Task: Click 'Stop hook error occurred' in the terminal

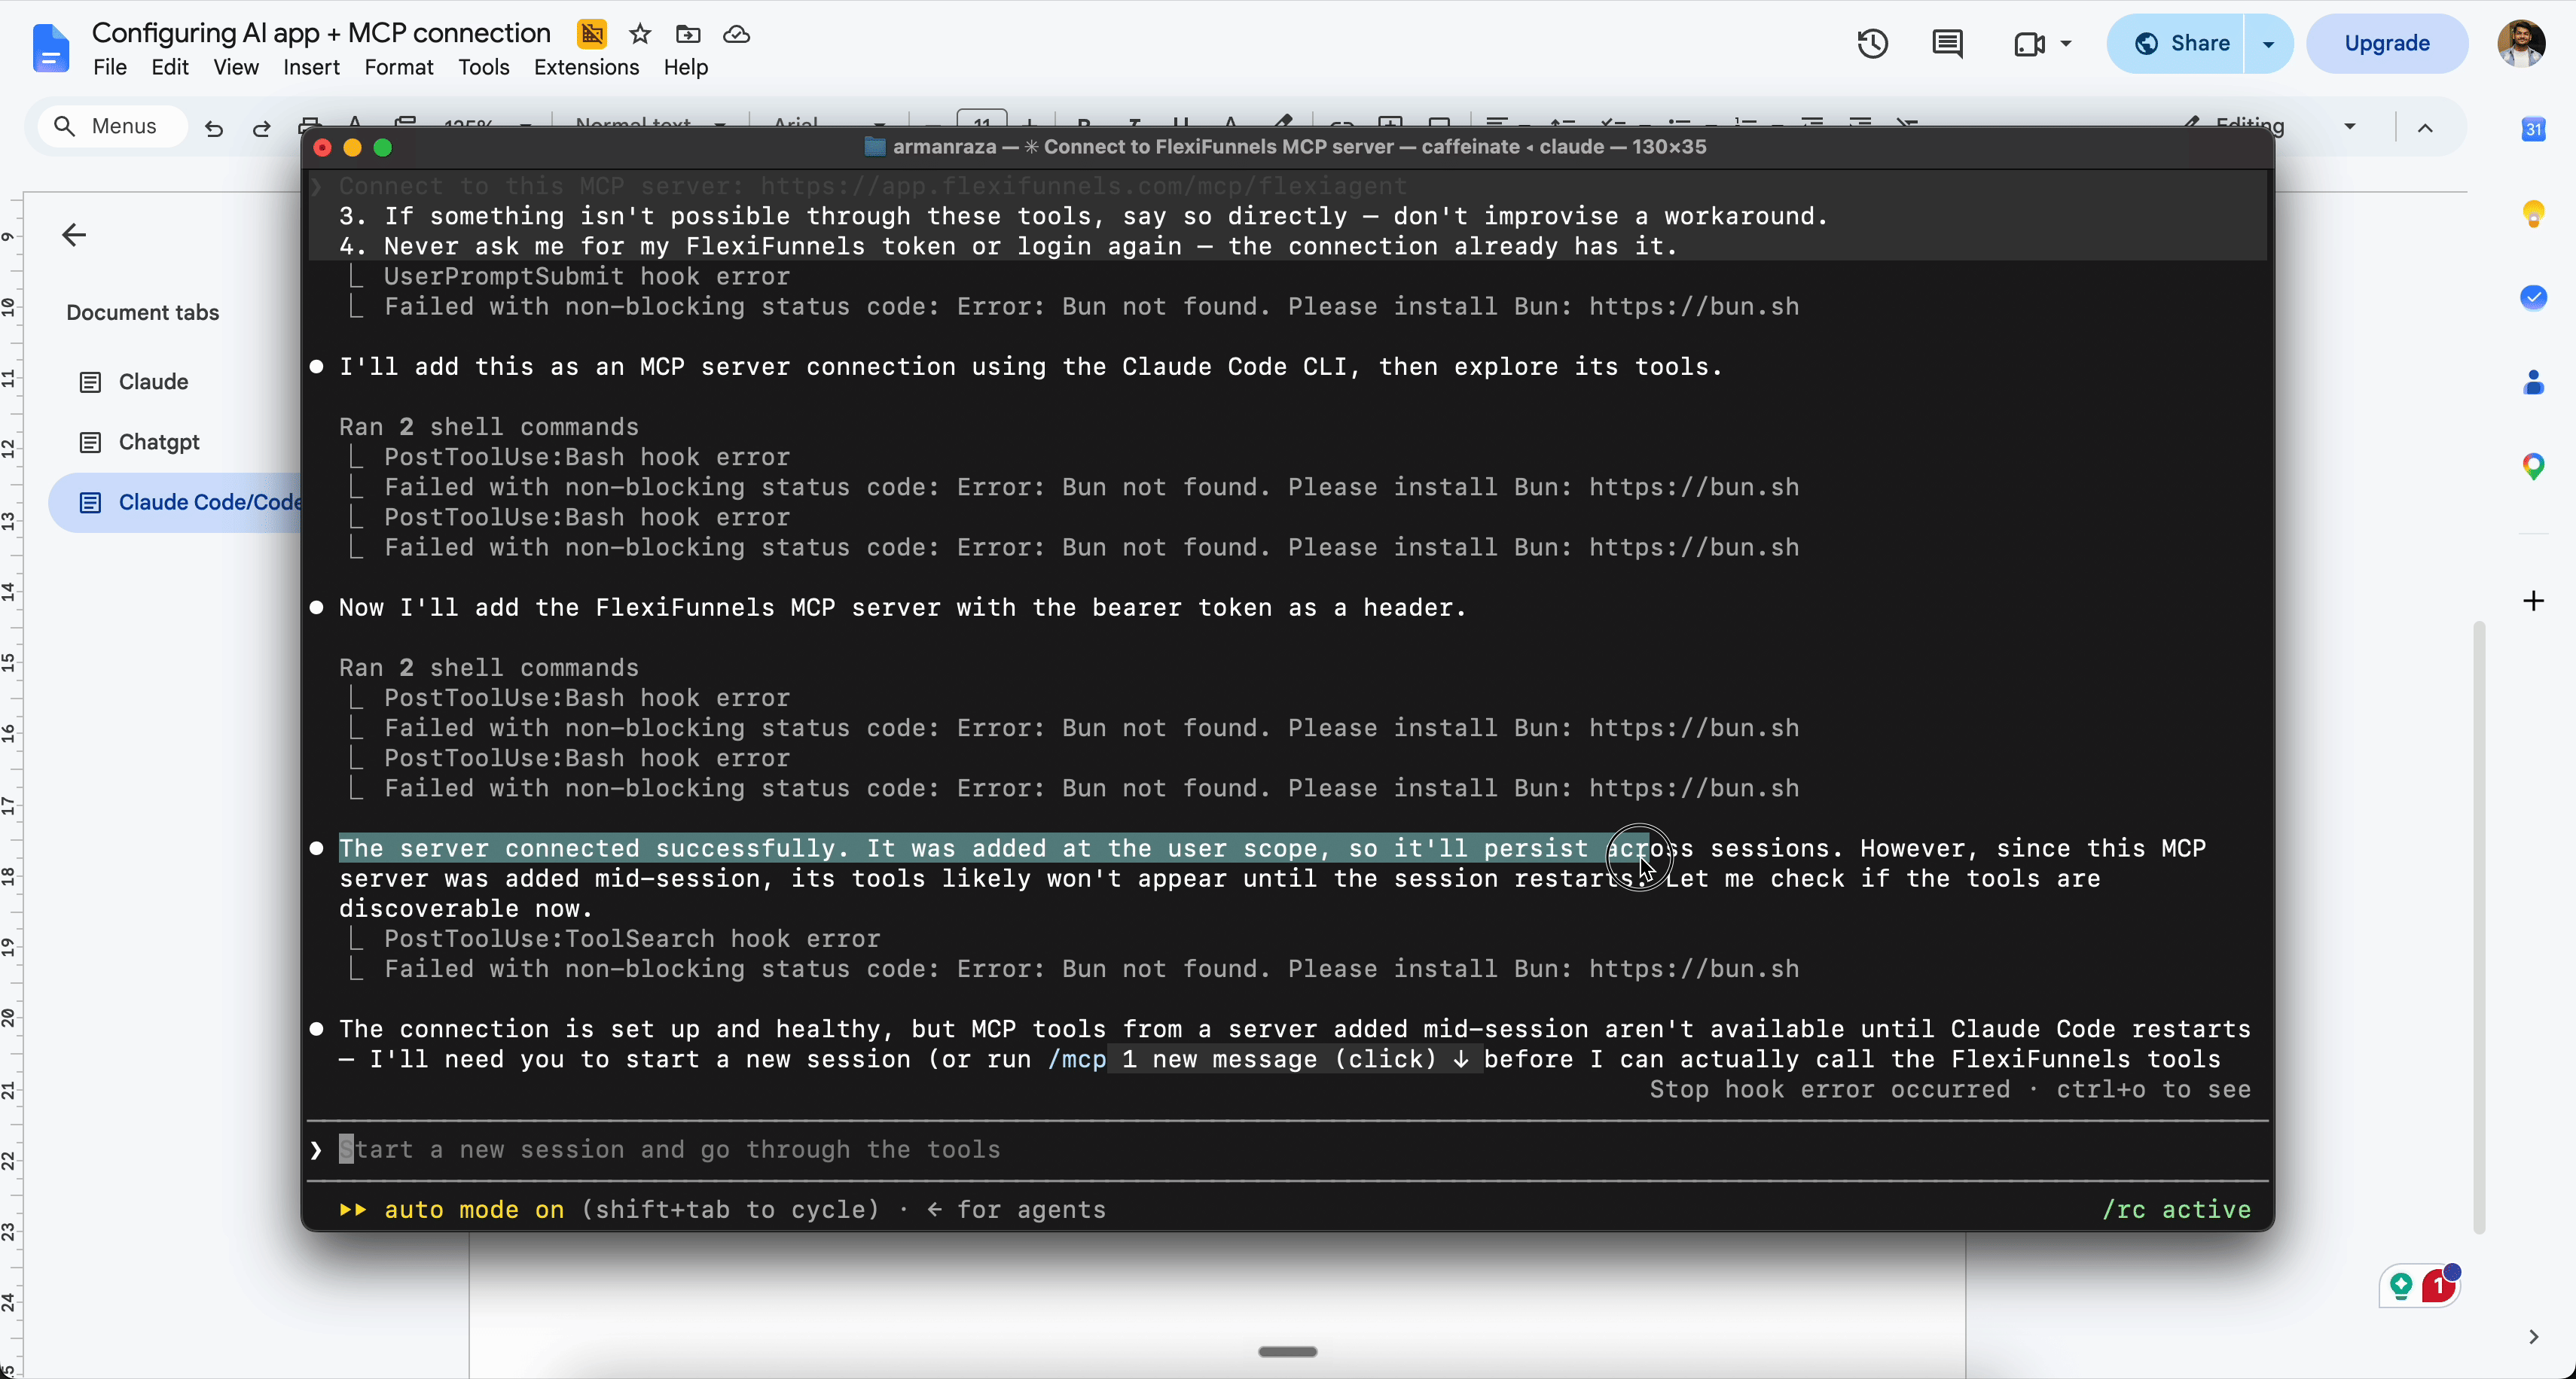Action: point(1829,1089)
